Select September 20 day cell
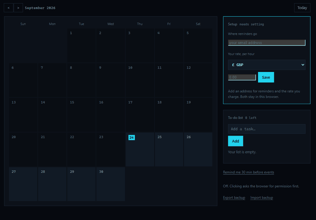 (23, 149)
